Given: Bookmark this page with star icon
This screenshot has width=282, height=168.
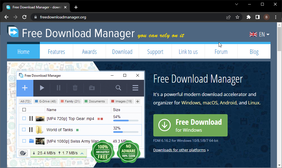Looking at the screenshot, I should 237,17.
